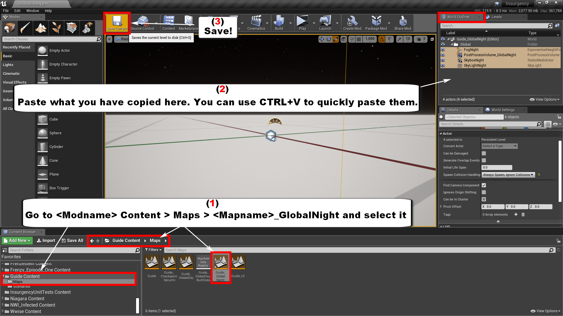Enable the Can be Damaged checkbox

[x=484, y=153]
